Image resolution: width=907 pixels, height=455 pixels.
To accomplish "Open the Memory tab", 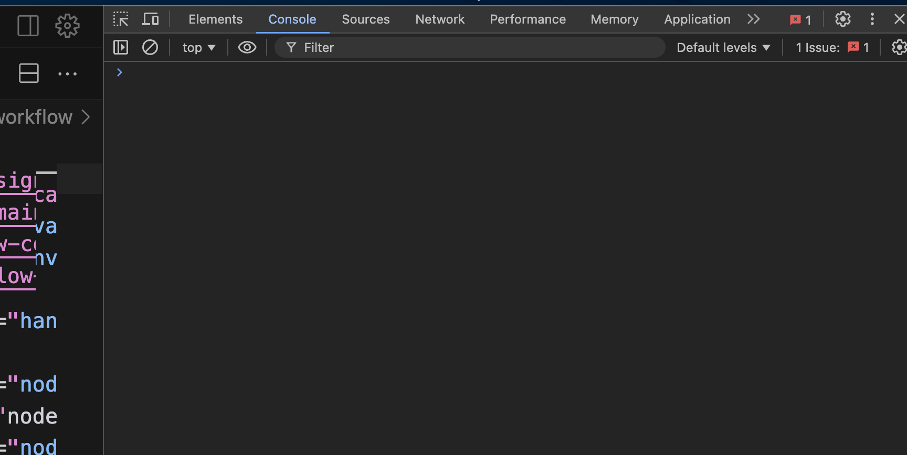I will click(x=615, y=19).
